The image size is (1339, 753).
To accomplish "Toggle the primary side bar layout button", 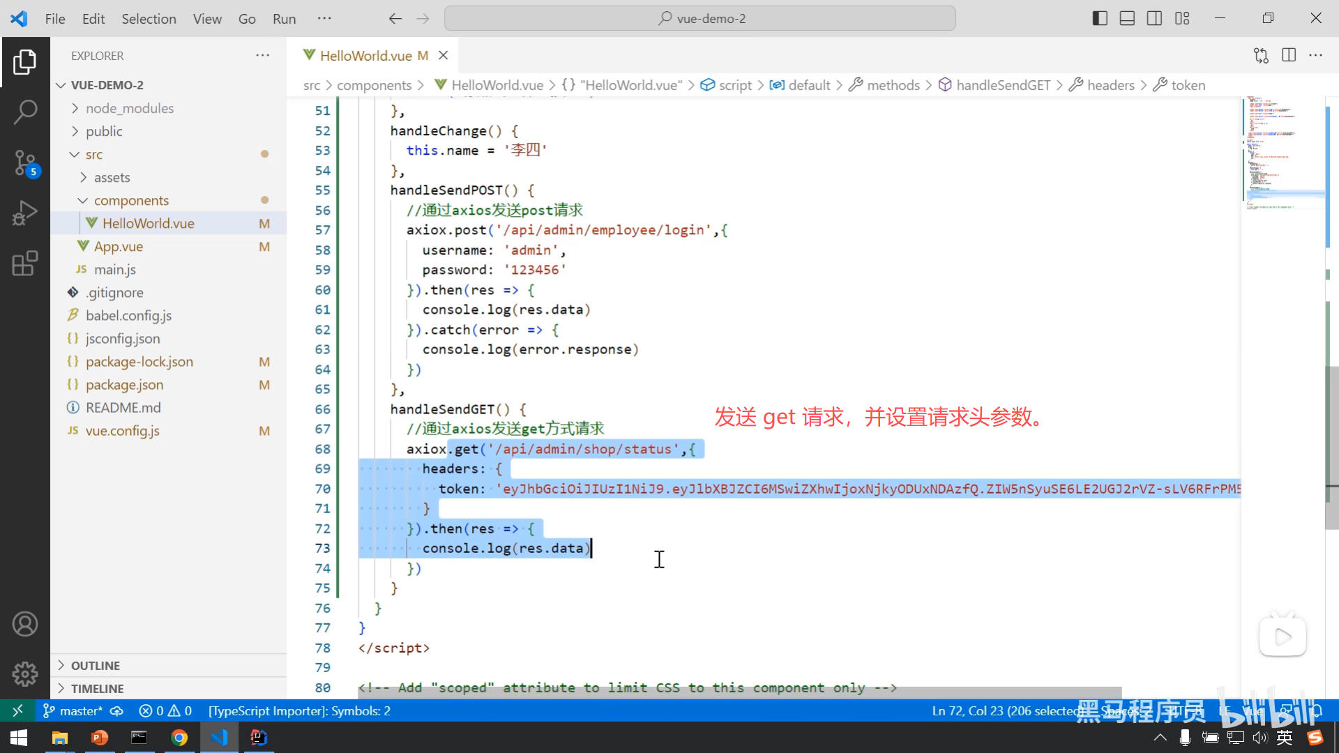I will click(x=1100, y=19).
